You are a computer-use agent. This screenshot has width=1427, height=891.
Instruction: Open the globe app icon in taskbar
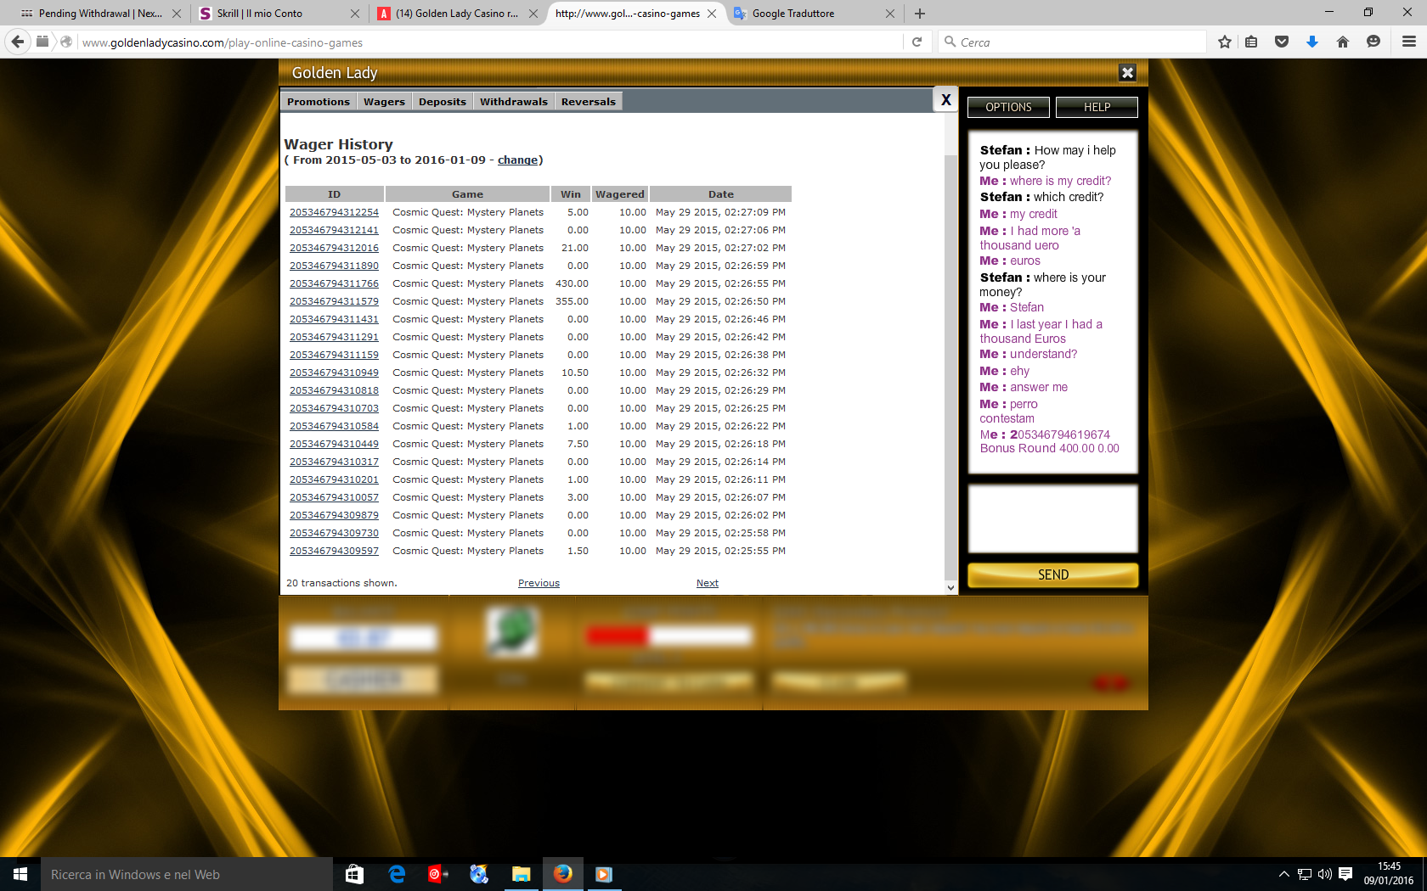click(x=479, y=874)
